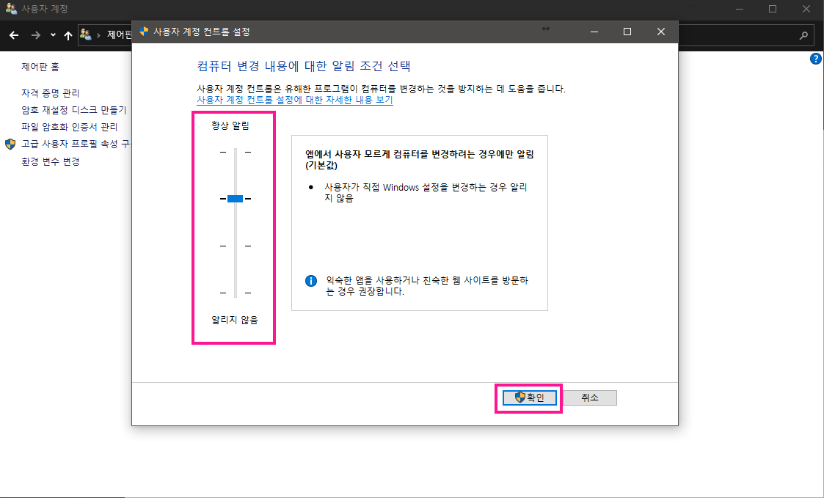Click the search magnifier icon in the Control Panel
The height and width of the screenshot is (498, 824).
click(803, 35)
